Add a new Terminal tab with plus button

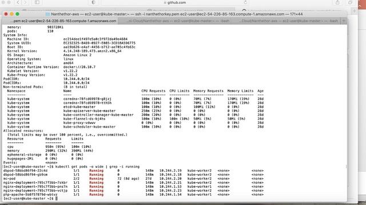pos(344,21)
